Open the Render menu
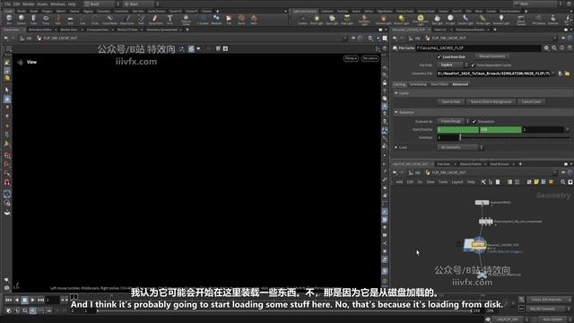The height and width of the screenshot is (323, 574). (28, 4)
